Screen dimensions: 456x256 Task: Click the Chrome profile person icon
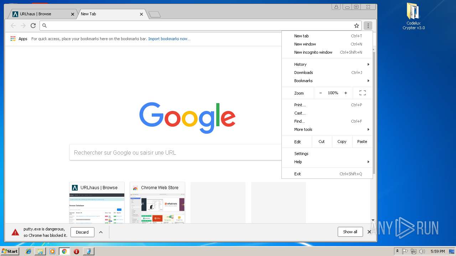pyautogui.click(x=336, y=7)
